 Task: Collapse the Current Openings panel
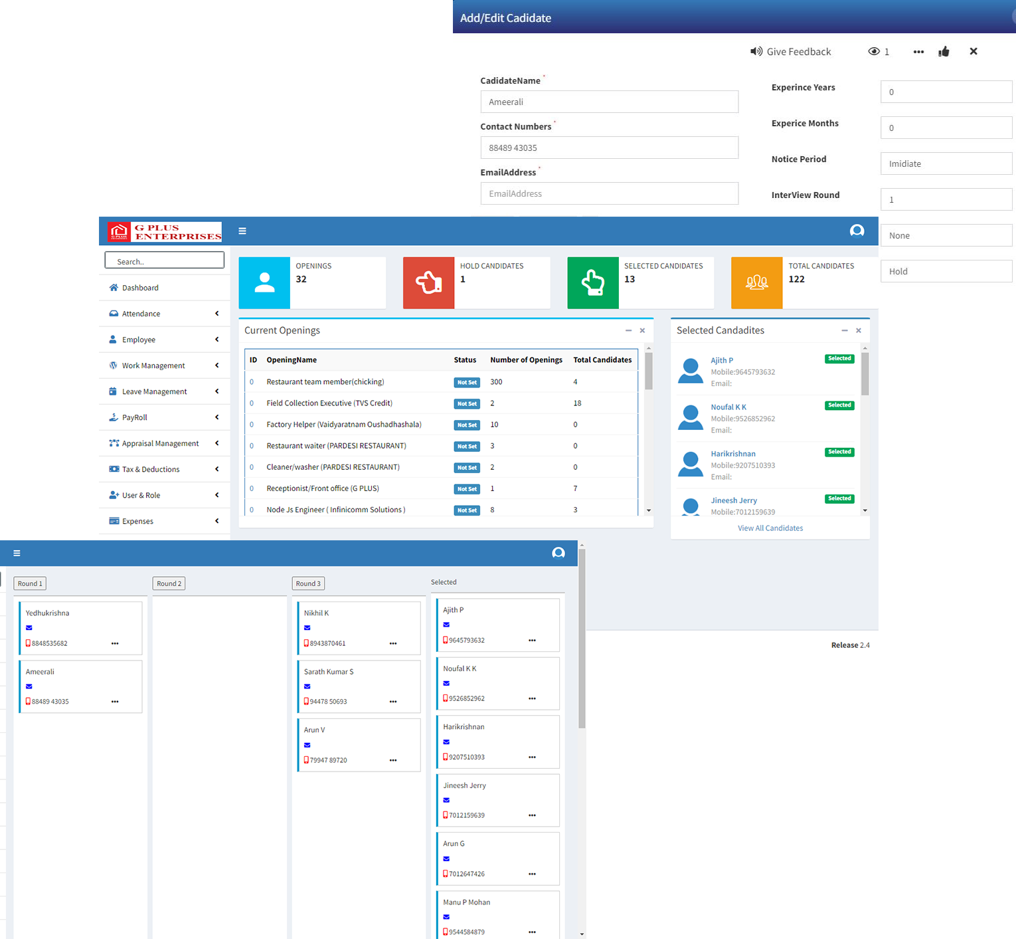click(628, 330)
